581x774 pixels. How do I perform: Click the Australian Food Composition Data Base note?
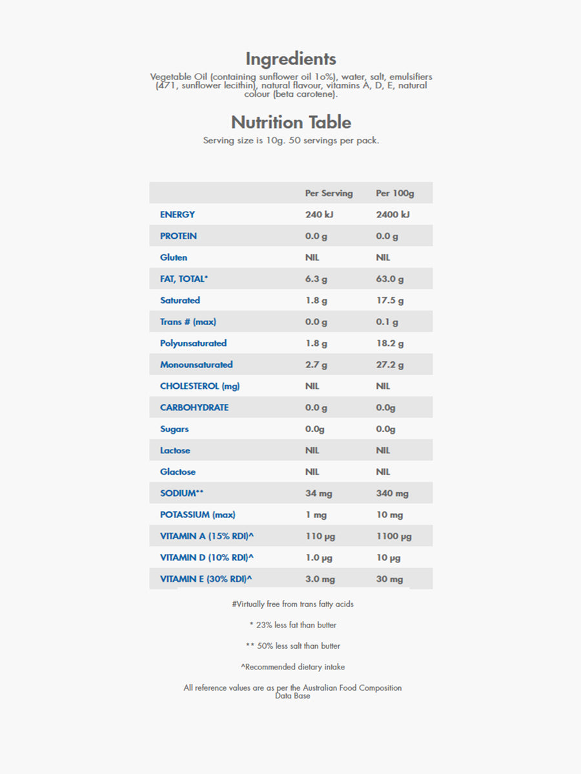coord(292,691)
